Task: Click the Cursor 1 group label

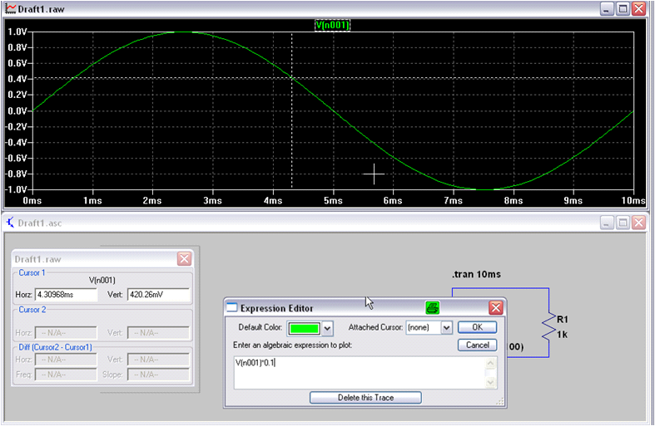Action: (32, 272)
